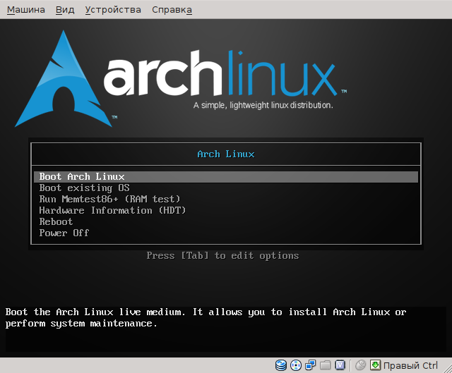The image size is (452, 373).
Task: Click the window resize grip corner
Action: (447, 368)
